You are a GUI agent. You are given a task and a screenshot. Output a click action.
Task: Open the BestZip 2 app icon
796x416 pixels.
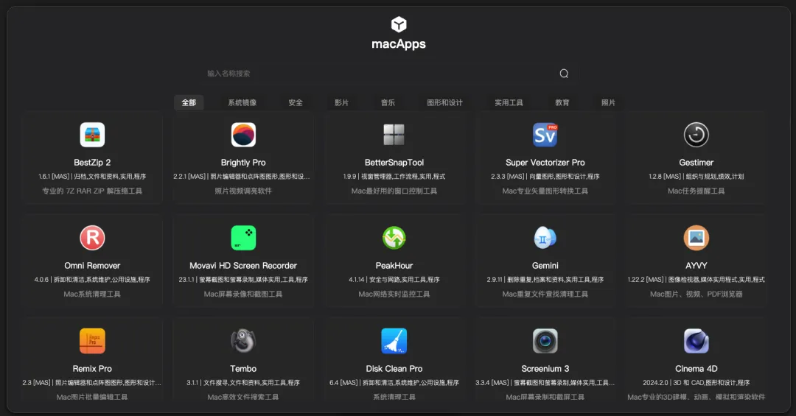coord(92,135)
